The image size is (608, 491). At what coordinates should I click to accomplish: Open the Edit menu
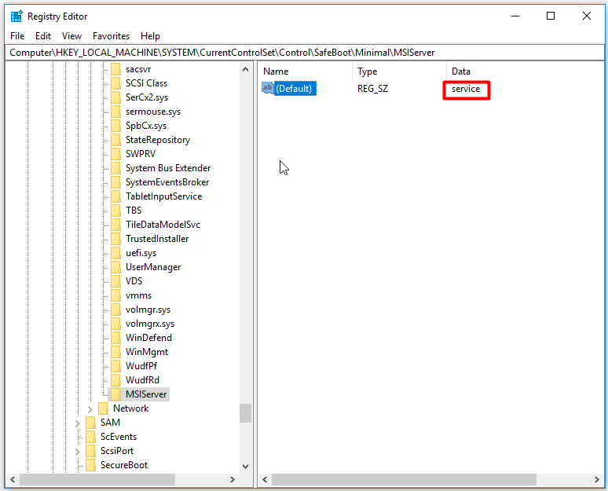(x=43, y=36)
